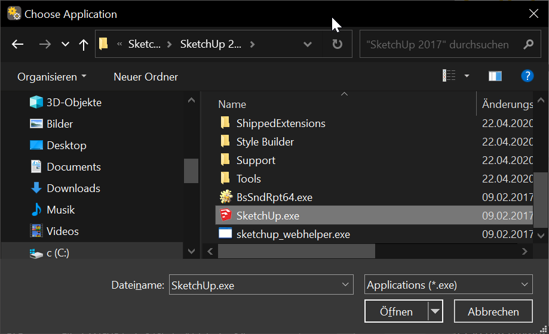Image resolution: width=549 pixels, height=334 pixels.
Task: Select 3D-Objekte in navigation pane
Action: coord(74,103)
